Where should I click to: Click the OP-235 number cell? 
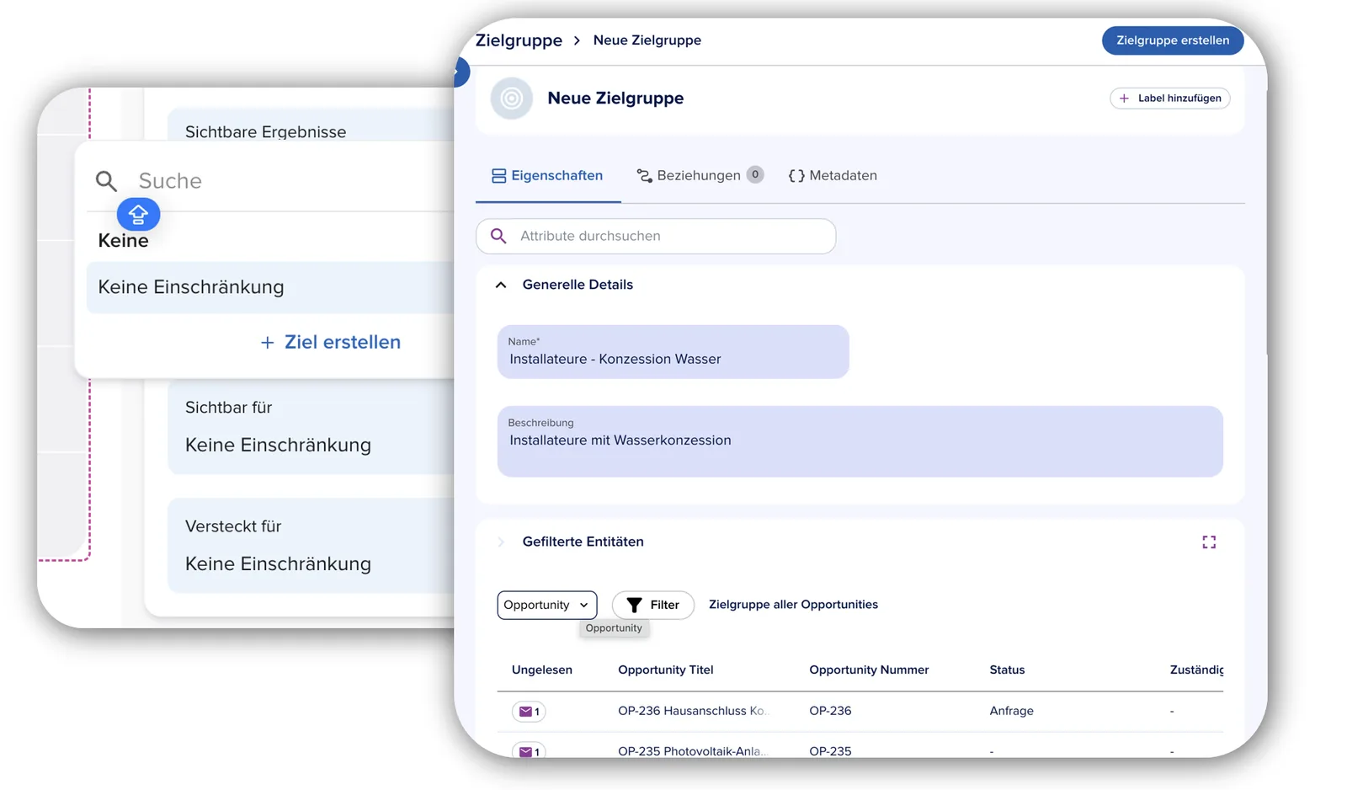[830, 750]
